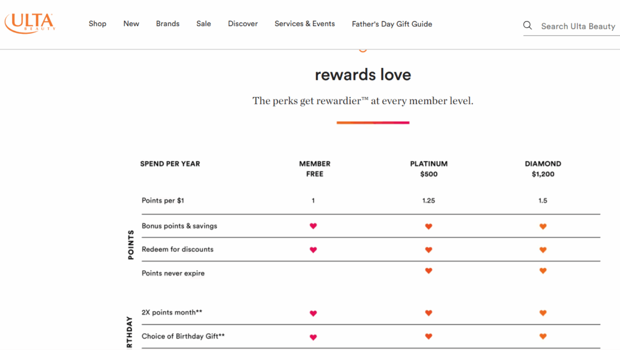Open the Father's Day Gift Guide

[x=392, y=24]
